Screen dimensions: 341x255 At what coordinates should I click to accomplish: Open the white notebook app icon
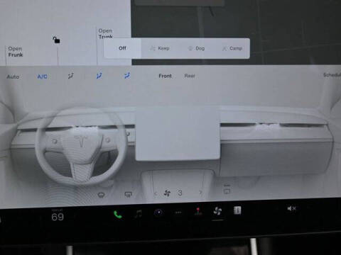click(237, 210)
